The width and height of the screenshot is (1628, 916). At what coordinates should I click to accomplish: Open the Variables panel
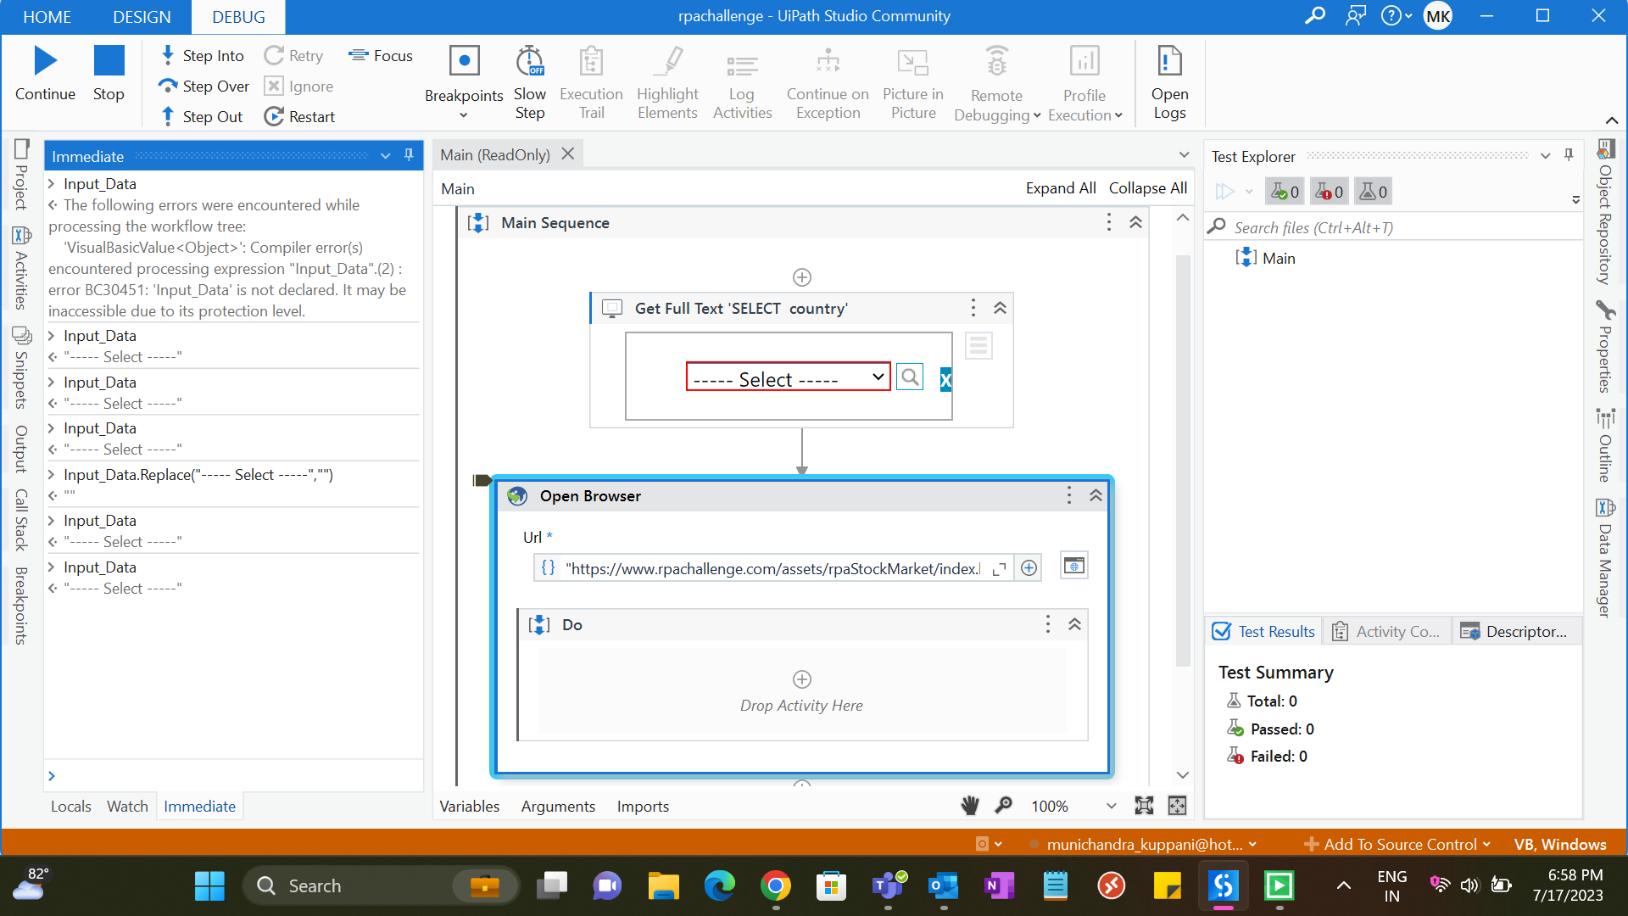469,806
